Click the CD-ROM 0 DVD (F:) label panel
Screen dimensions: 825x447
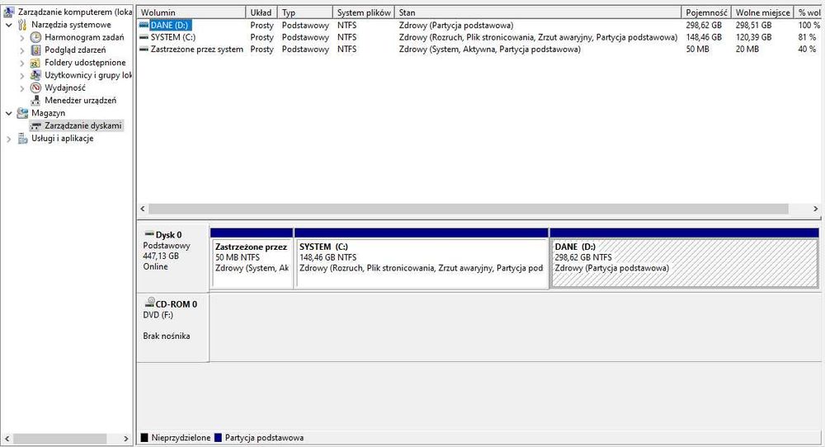172,327
